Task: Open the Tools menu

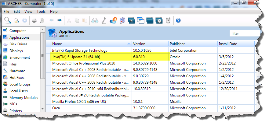Action: [x=41, y=12]
